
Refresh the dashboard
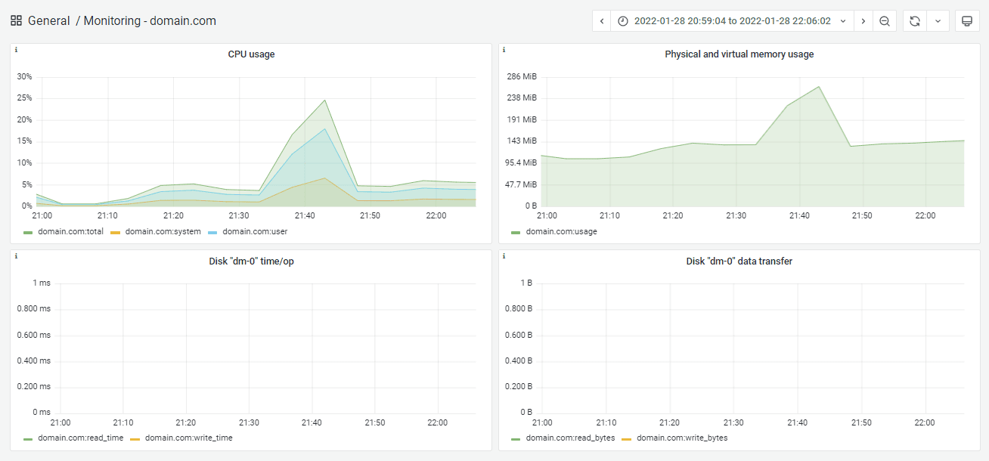coord(914,21)
